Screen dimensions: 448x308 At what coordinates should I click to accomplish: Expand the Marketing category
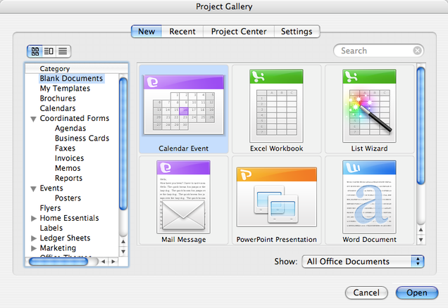34,248
